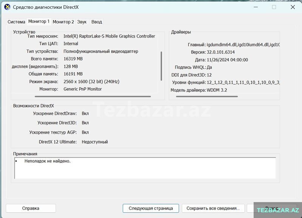The width and height of the screenshot is (302, 218).
Task: Click Полнофункциональный видеоадаптер value
Action: 101,51
